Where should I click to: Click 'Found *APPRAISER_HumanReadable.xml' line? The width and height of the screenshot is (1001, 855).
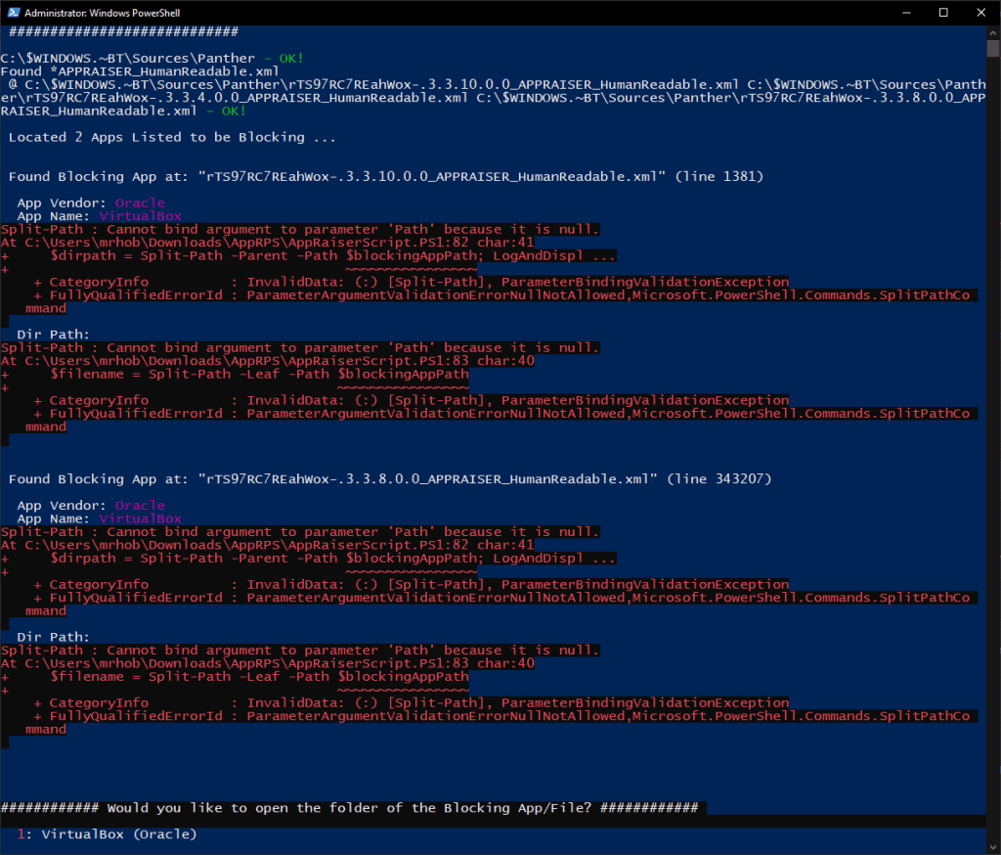point(140,71)
